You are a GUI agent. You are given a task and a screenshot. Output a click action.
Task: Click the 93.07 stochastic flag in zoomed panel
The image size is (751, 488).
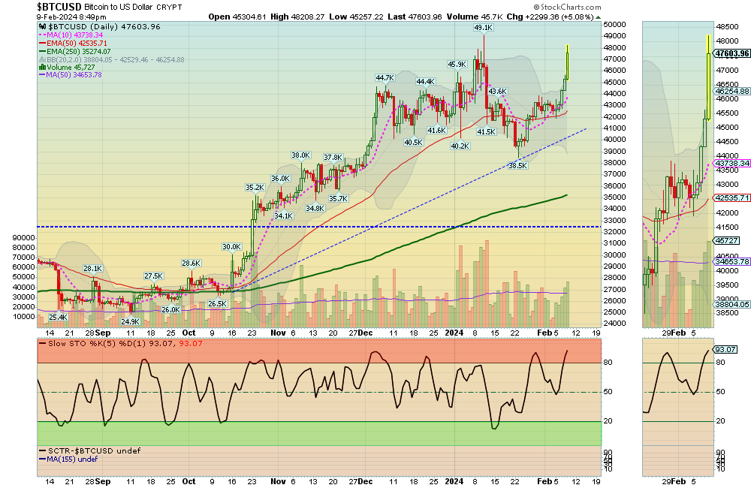pos(725,350)
